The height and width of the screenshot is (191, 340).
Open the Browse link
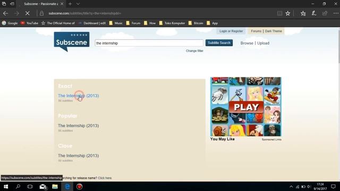246,43
